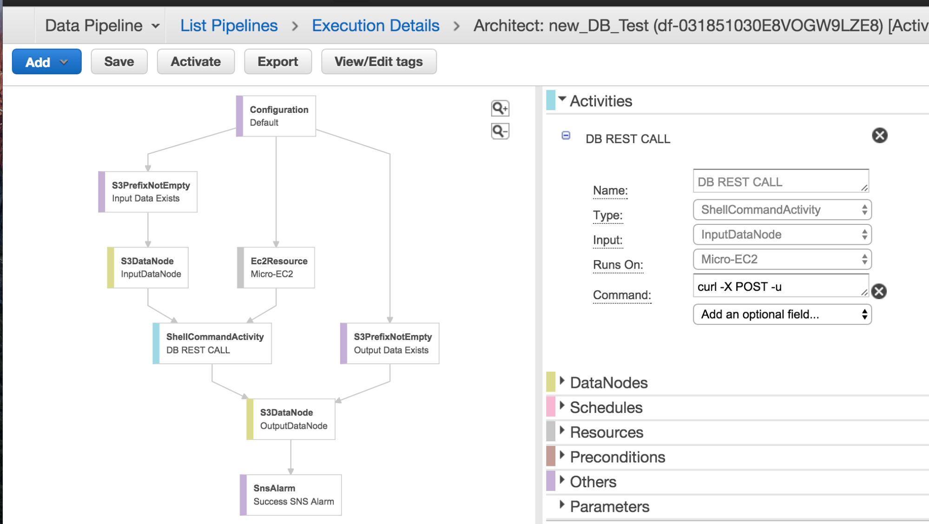Delete the DB REST CALL activity
The image size is (929, 524).
tap(879, 136)
